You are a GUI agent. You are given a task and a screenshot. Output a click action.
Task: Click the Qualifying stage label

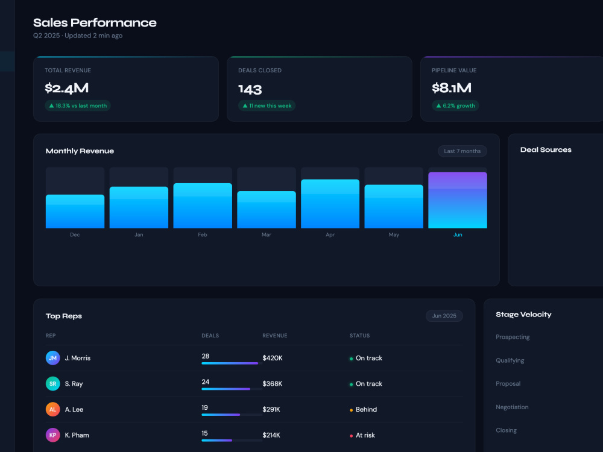click(510, 360)
